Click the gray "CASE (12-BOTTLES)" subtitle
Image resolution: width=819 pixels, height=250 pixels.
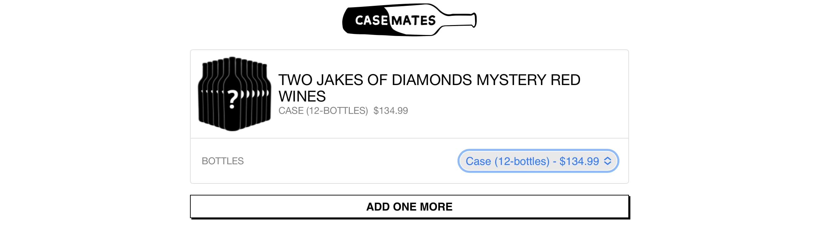pyautogui.click(x=323, y=111)
